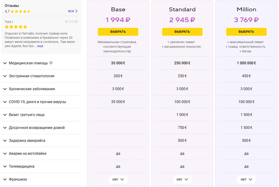
Task: Expand the Хронические заболевания section
Action: pyautogui.click(x=41, y=89)
